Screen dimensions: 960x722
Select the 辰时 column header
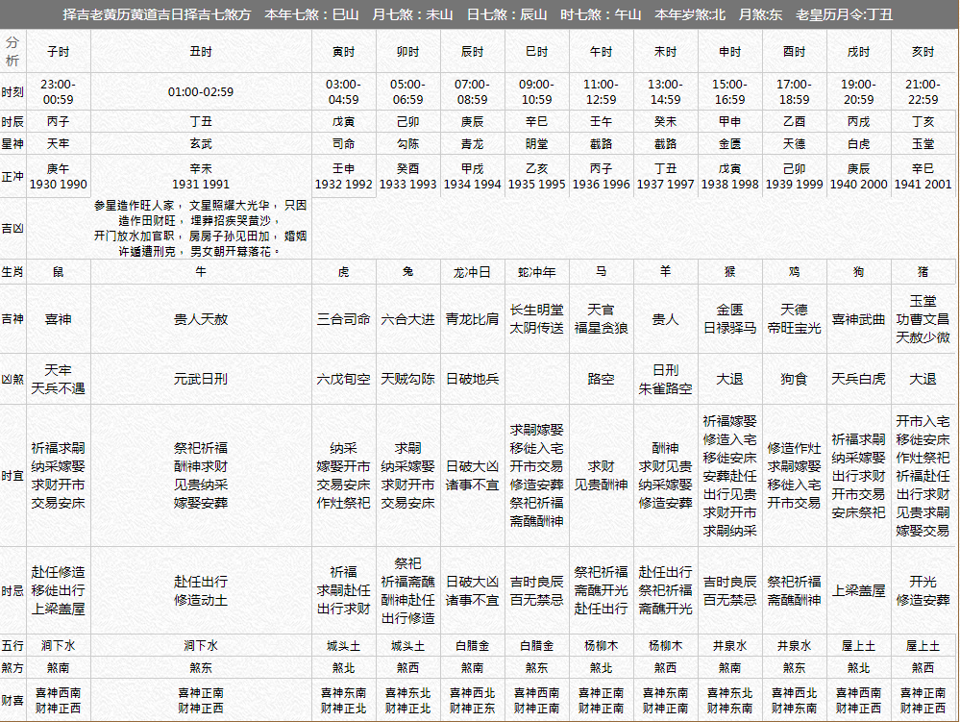(472, 52)
